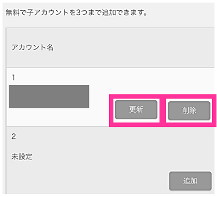Select the unset account entry 未設定

[x=22, y=156]
